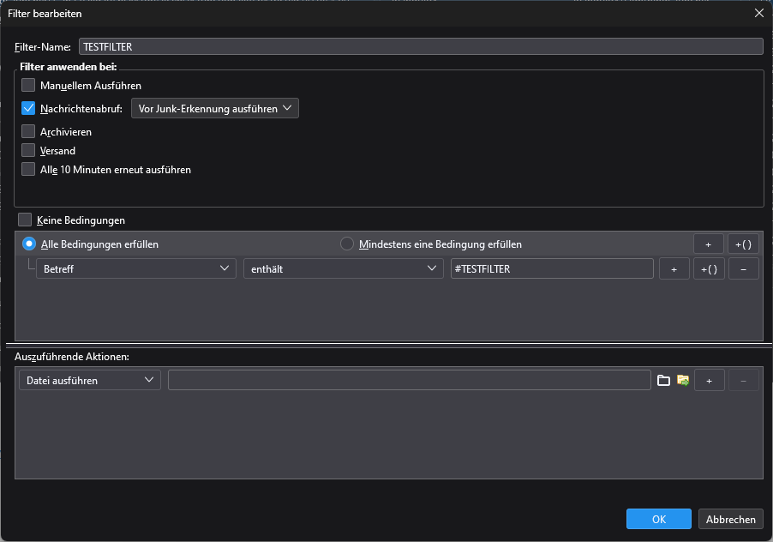Click the yellow folder icon with green arrow

point(683,380)
